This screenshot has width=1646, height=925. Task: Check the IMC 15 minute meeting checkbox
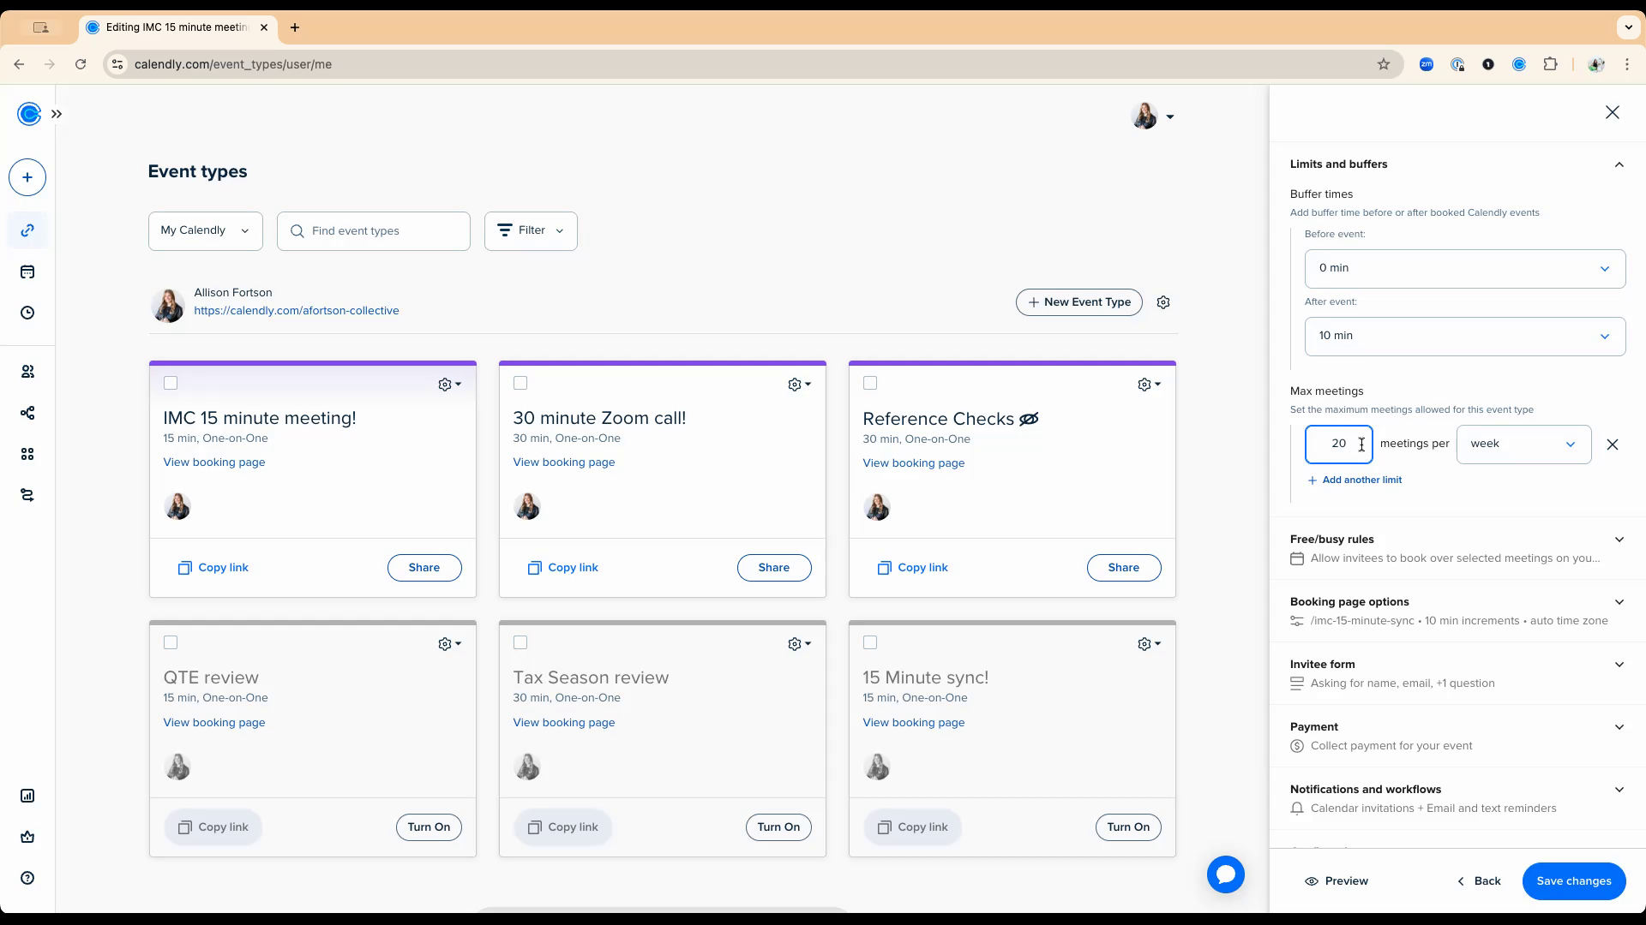coord(171,383)
